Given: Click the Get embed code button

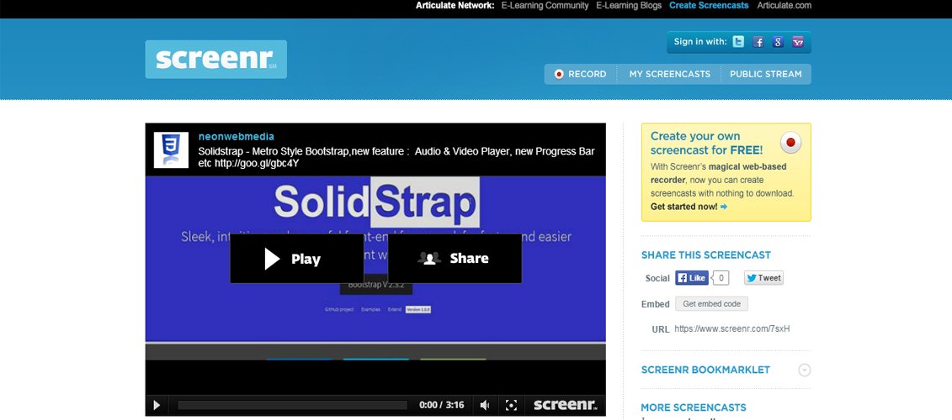Looking at the screenshot, I should [x=711, y=304].
